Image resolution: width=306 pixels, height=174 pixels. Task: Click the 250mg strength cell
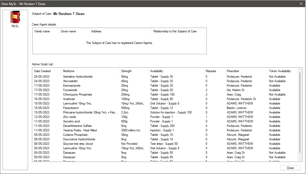click(125, 95)
